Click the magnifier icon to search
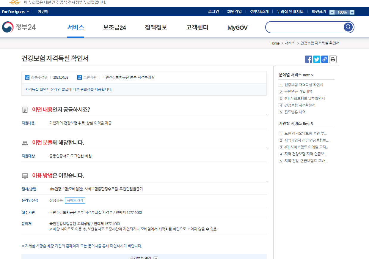The image size is (369, 259). point(348,27)
